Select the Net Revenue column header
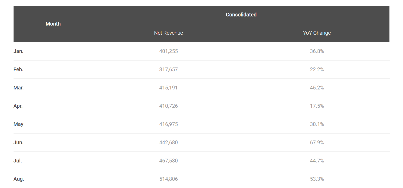This screenshot has width=403, height=188. (169, 33)
